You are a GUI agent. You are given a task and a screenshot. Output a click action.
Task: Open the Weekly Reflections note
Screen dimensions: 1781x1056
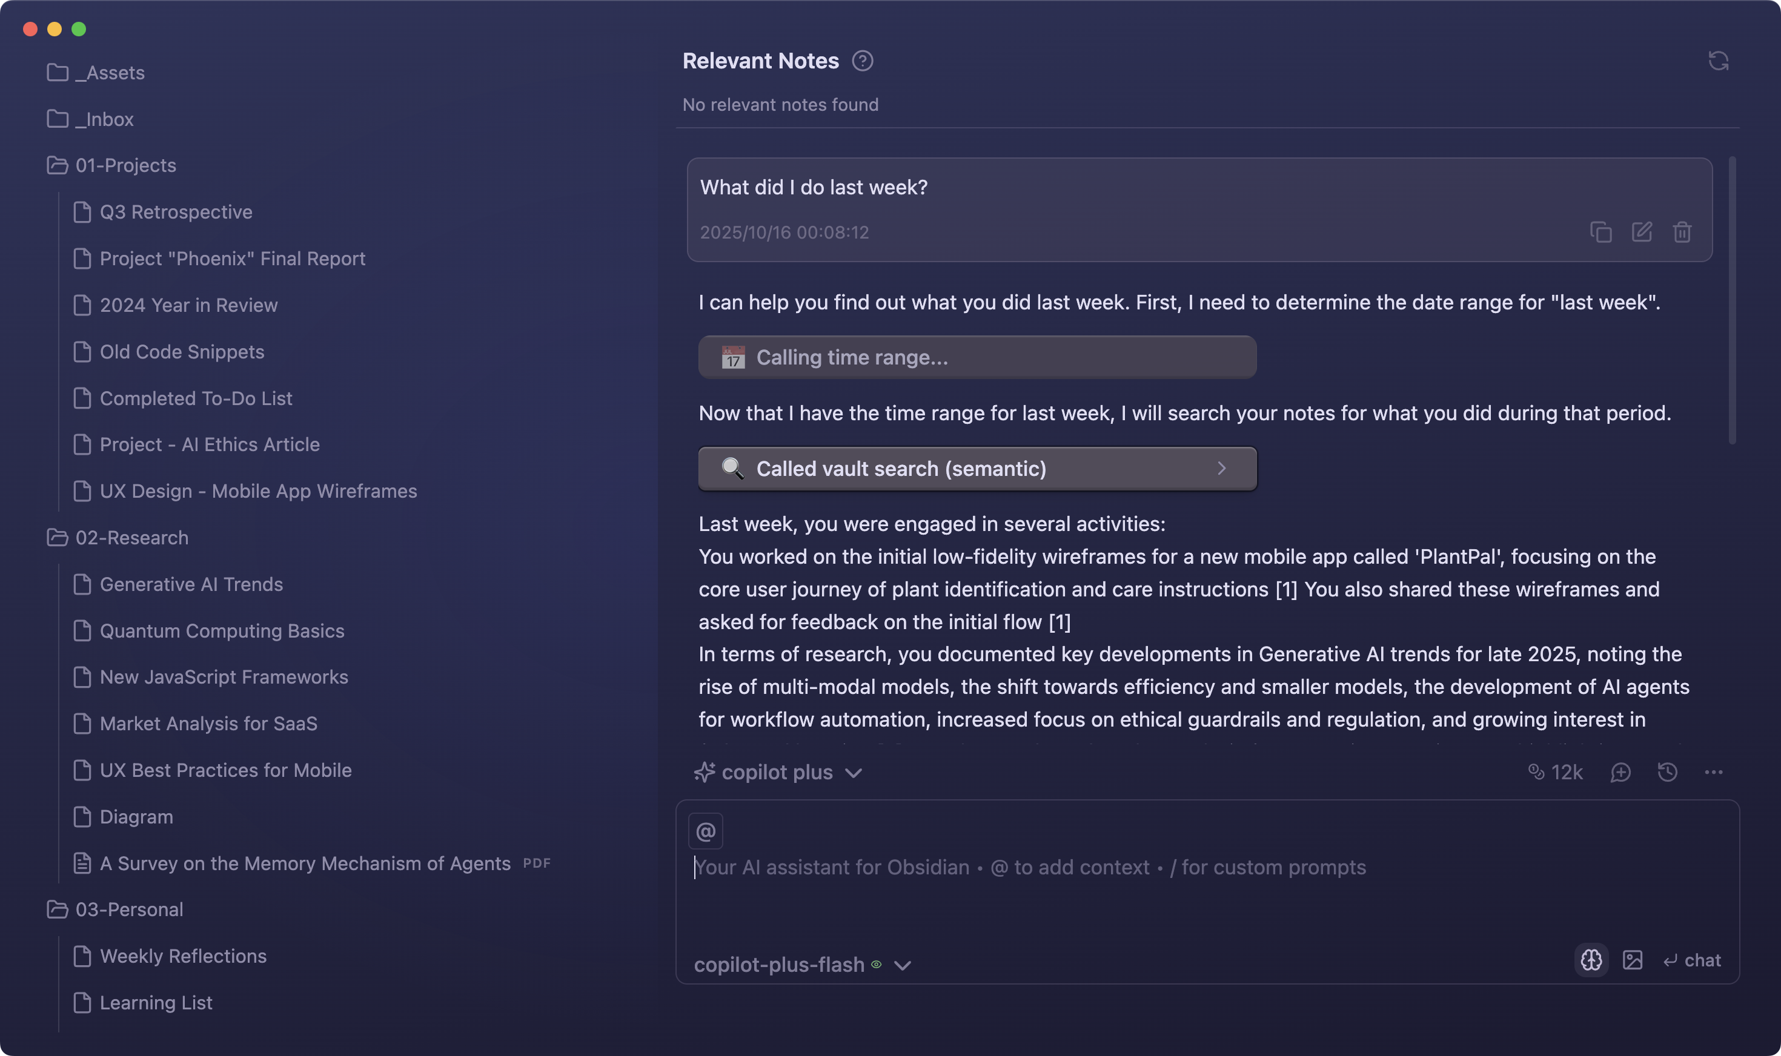click(183, 955)
